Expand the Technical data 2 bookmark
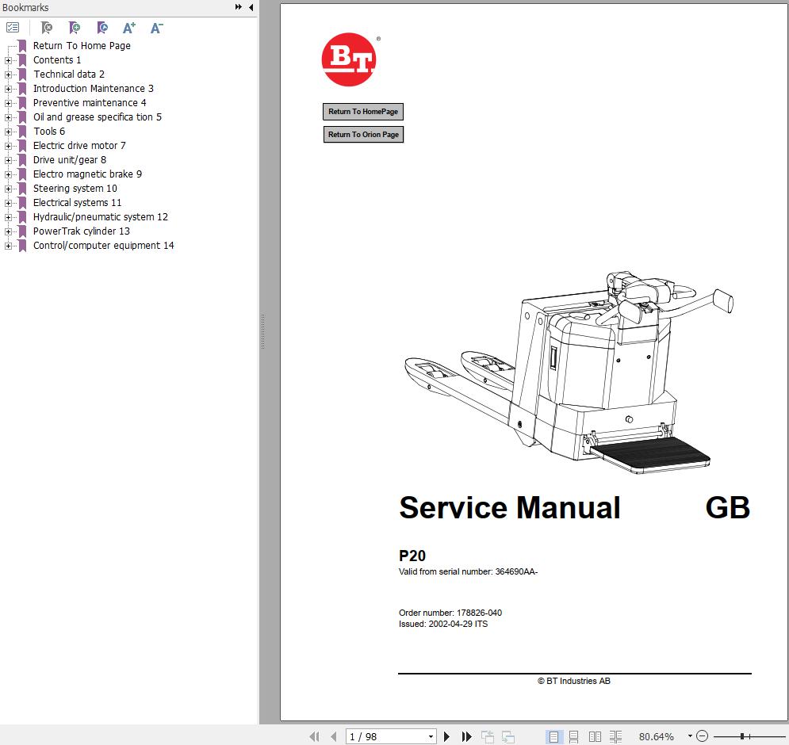The width and height of the screenshot is (789, 745). 8,74
